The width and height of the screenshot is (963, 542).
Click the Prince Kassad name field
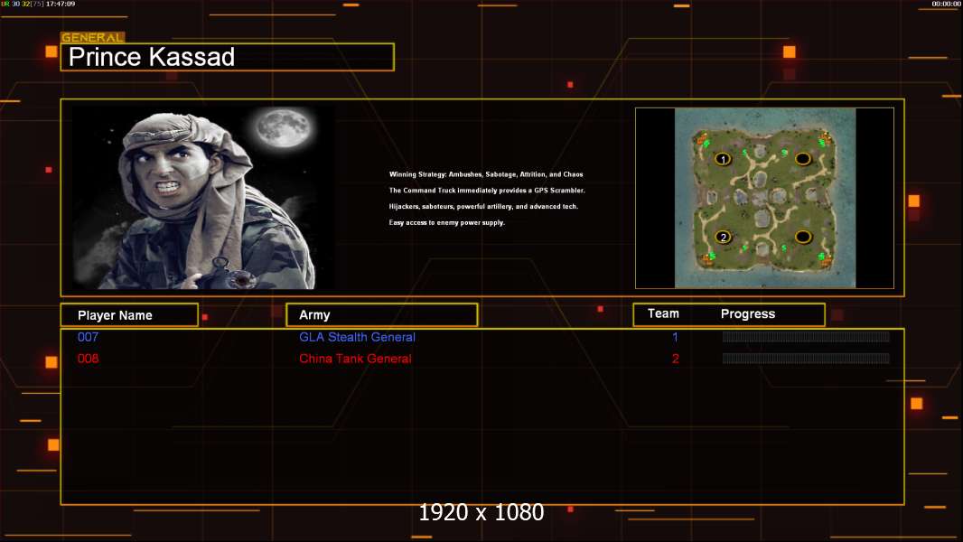[228, 57]
